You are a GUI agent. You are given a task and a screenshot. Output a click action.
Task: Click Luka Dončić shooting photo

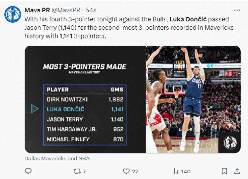193,100
